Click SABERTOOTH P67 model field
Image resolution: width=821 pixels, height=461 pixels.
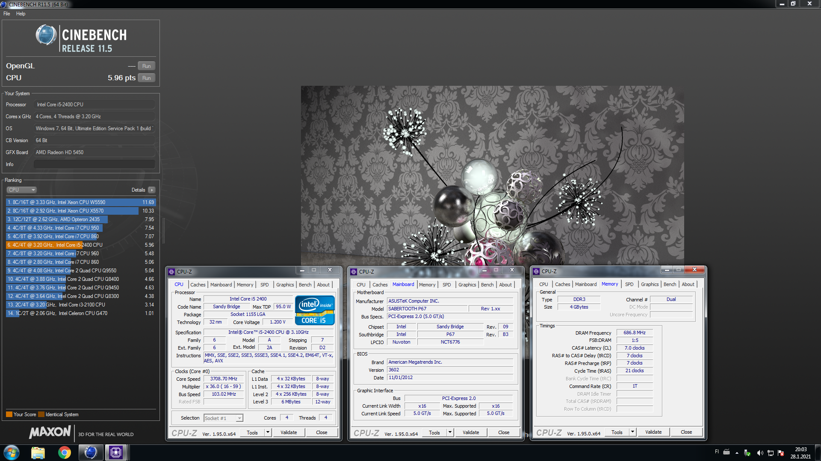coord(426,309)
